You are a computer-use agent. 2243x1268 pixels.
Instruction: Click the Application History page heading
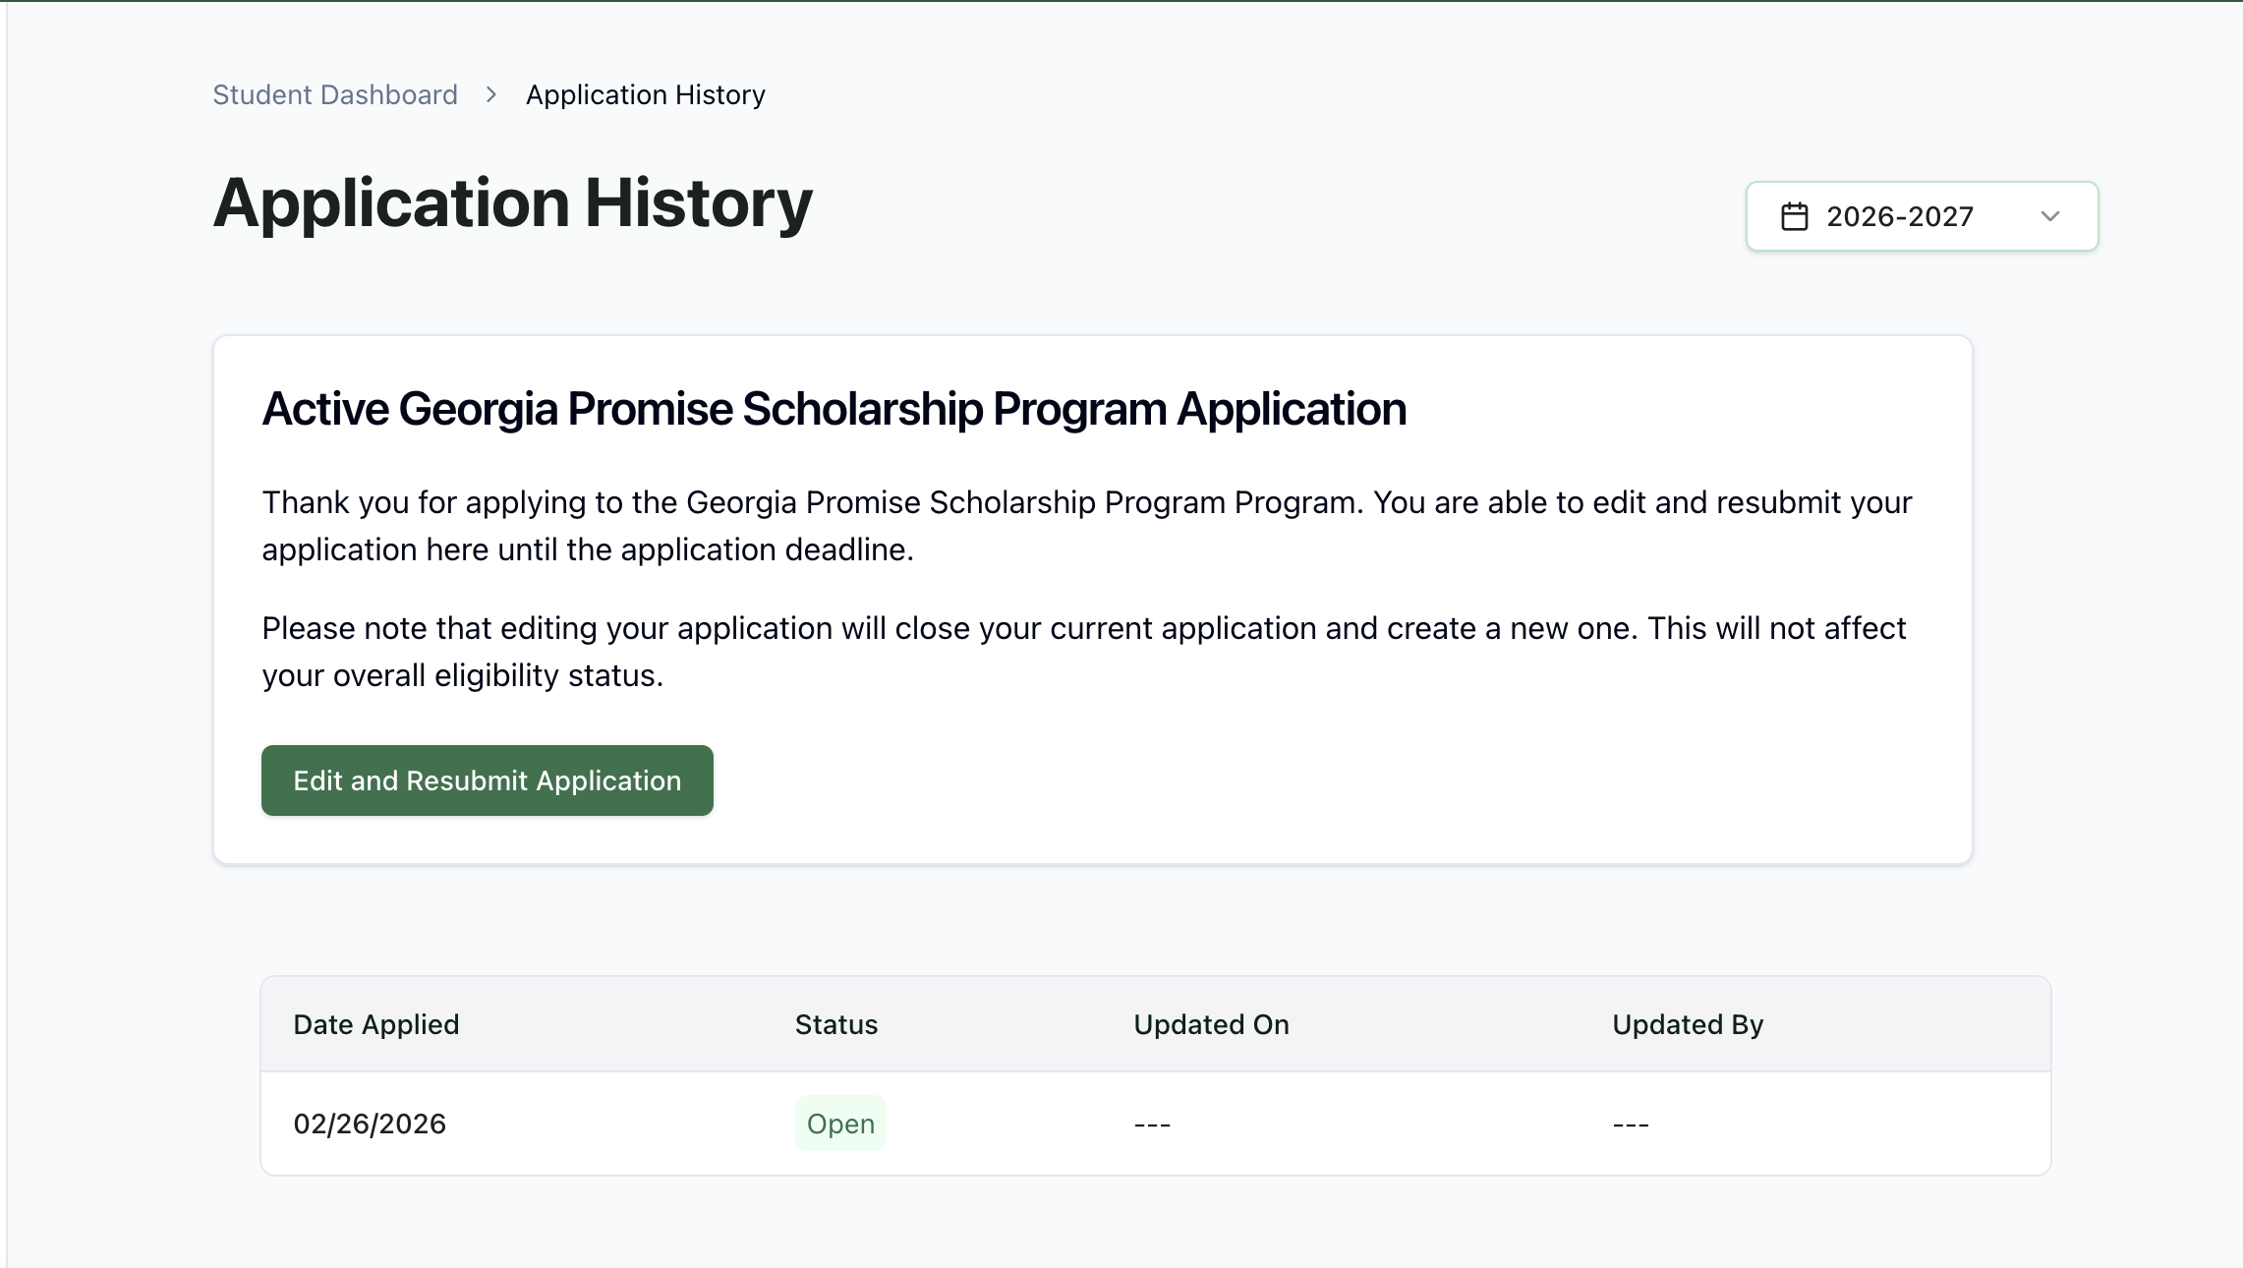point(513,203)
